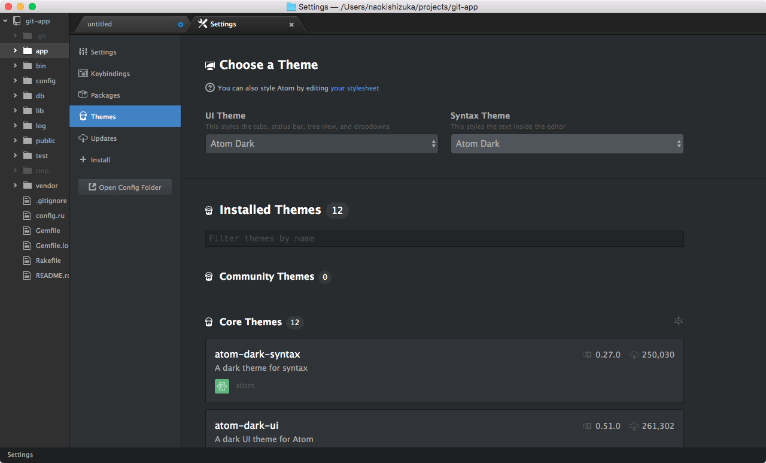Click the Open Config Folder button

(x=124, y=187)
